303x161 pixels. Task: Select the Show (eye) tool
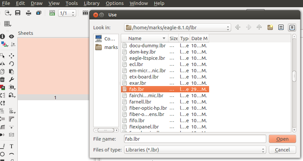pos(11,36)
